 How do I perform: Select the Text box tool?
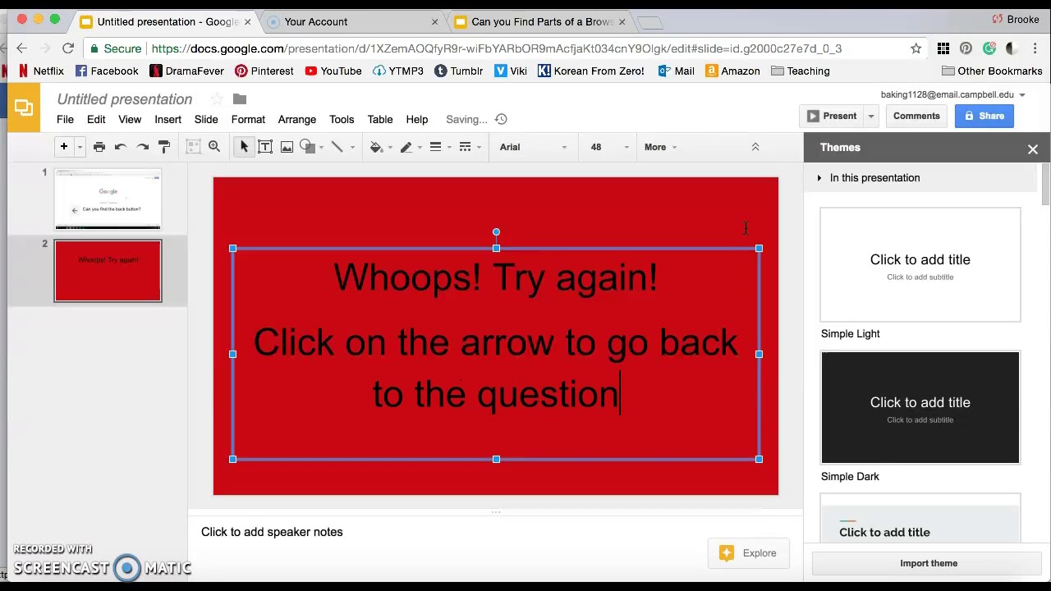(265, 147)
